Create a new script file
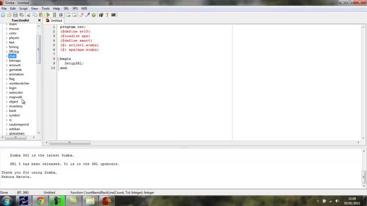367x206 pixels. pos(3,15)
